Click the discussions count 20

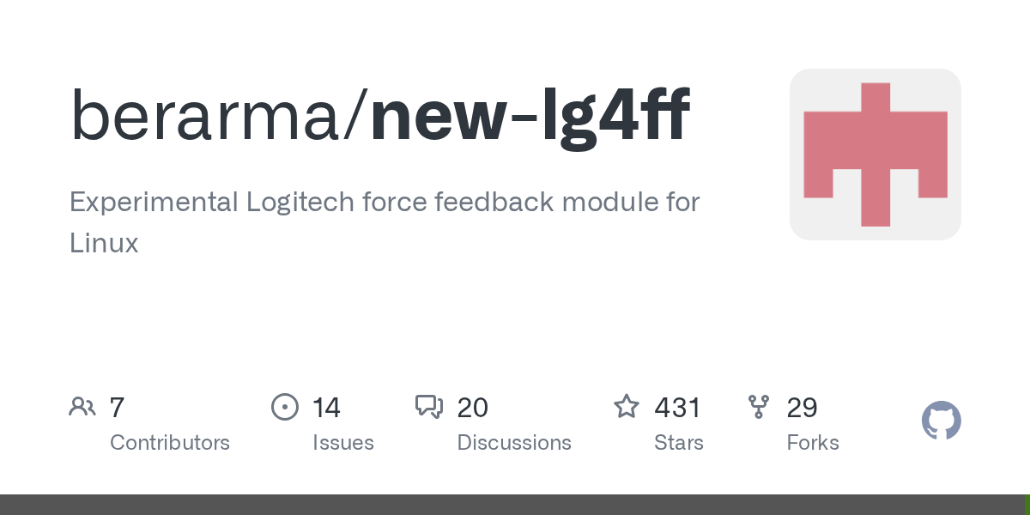click(473, 408)
